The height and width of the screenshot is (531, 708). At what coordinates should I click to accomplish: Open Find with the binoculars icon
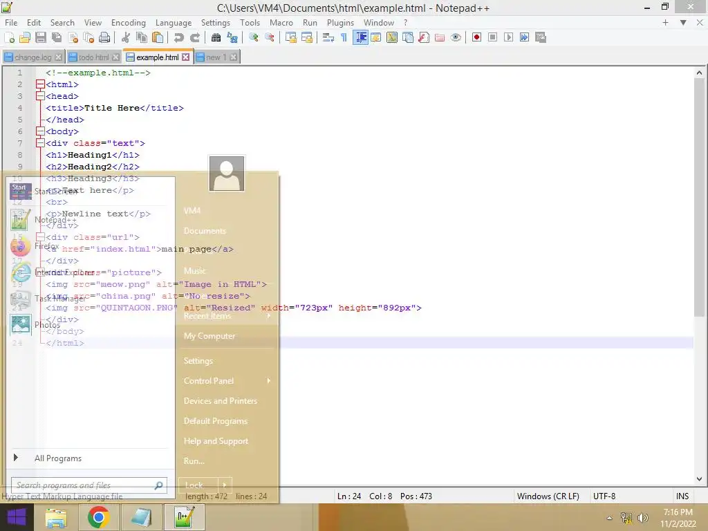(x=216, y=37)
